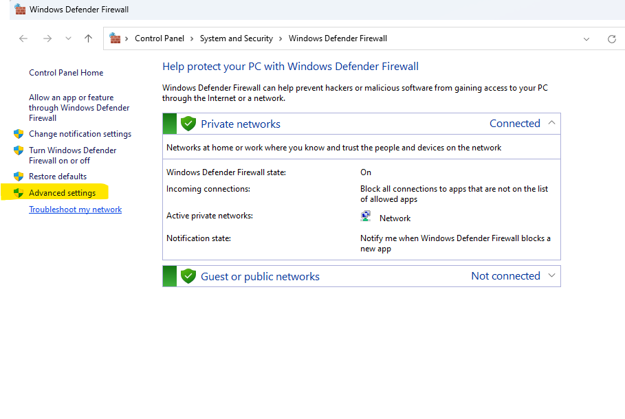
Task: Open System and Security breadcrumb
Action: pyautogui.click(x=237, y=38)
